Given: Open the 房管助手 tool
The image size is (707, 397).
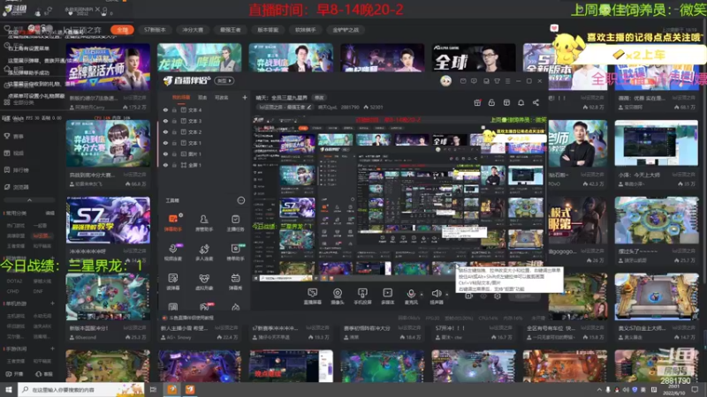Looking at the screenshot, I should pyautogui.click(x=204, y=222).
